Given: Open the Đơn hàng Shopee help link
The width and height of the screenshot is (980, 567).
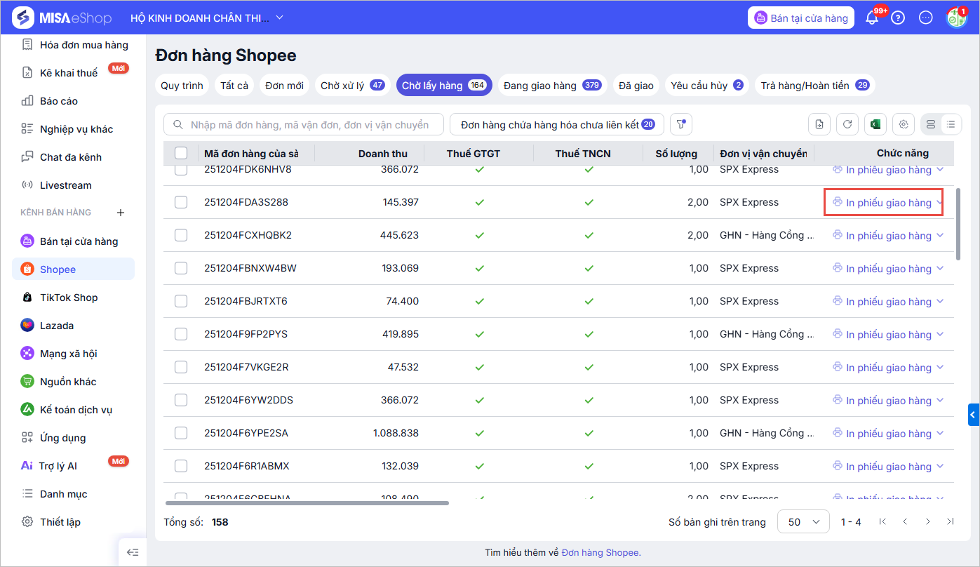Looking at the screenshot, I should [600, 553].
